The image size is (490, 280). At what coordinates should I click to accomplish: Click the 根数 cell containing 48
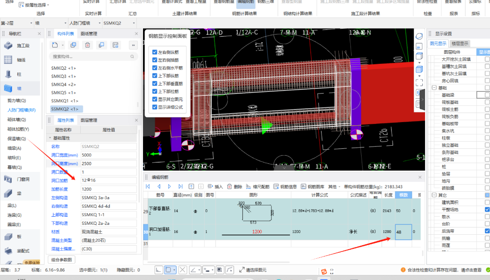tap(403, 232)
